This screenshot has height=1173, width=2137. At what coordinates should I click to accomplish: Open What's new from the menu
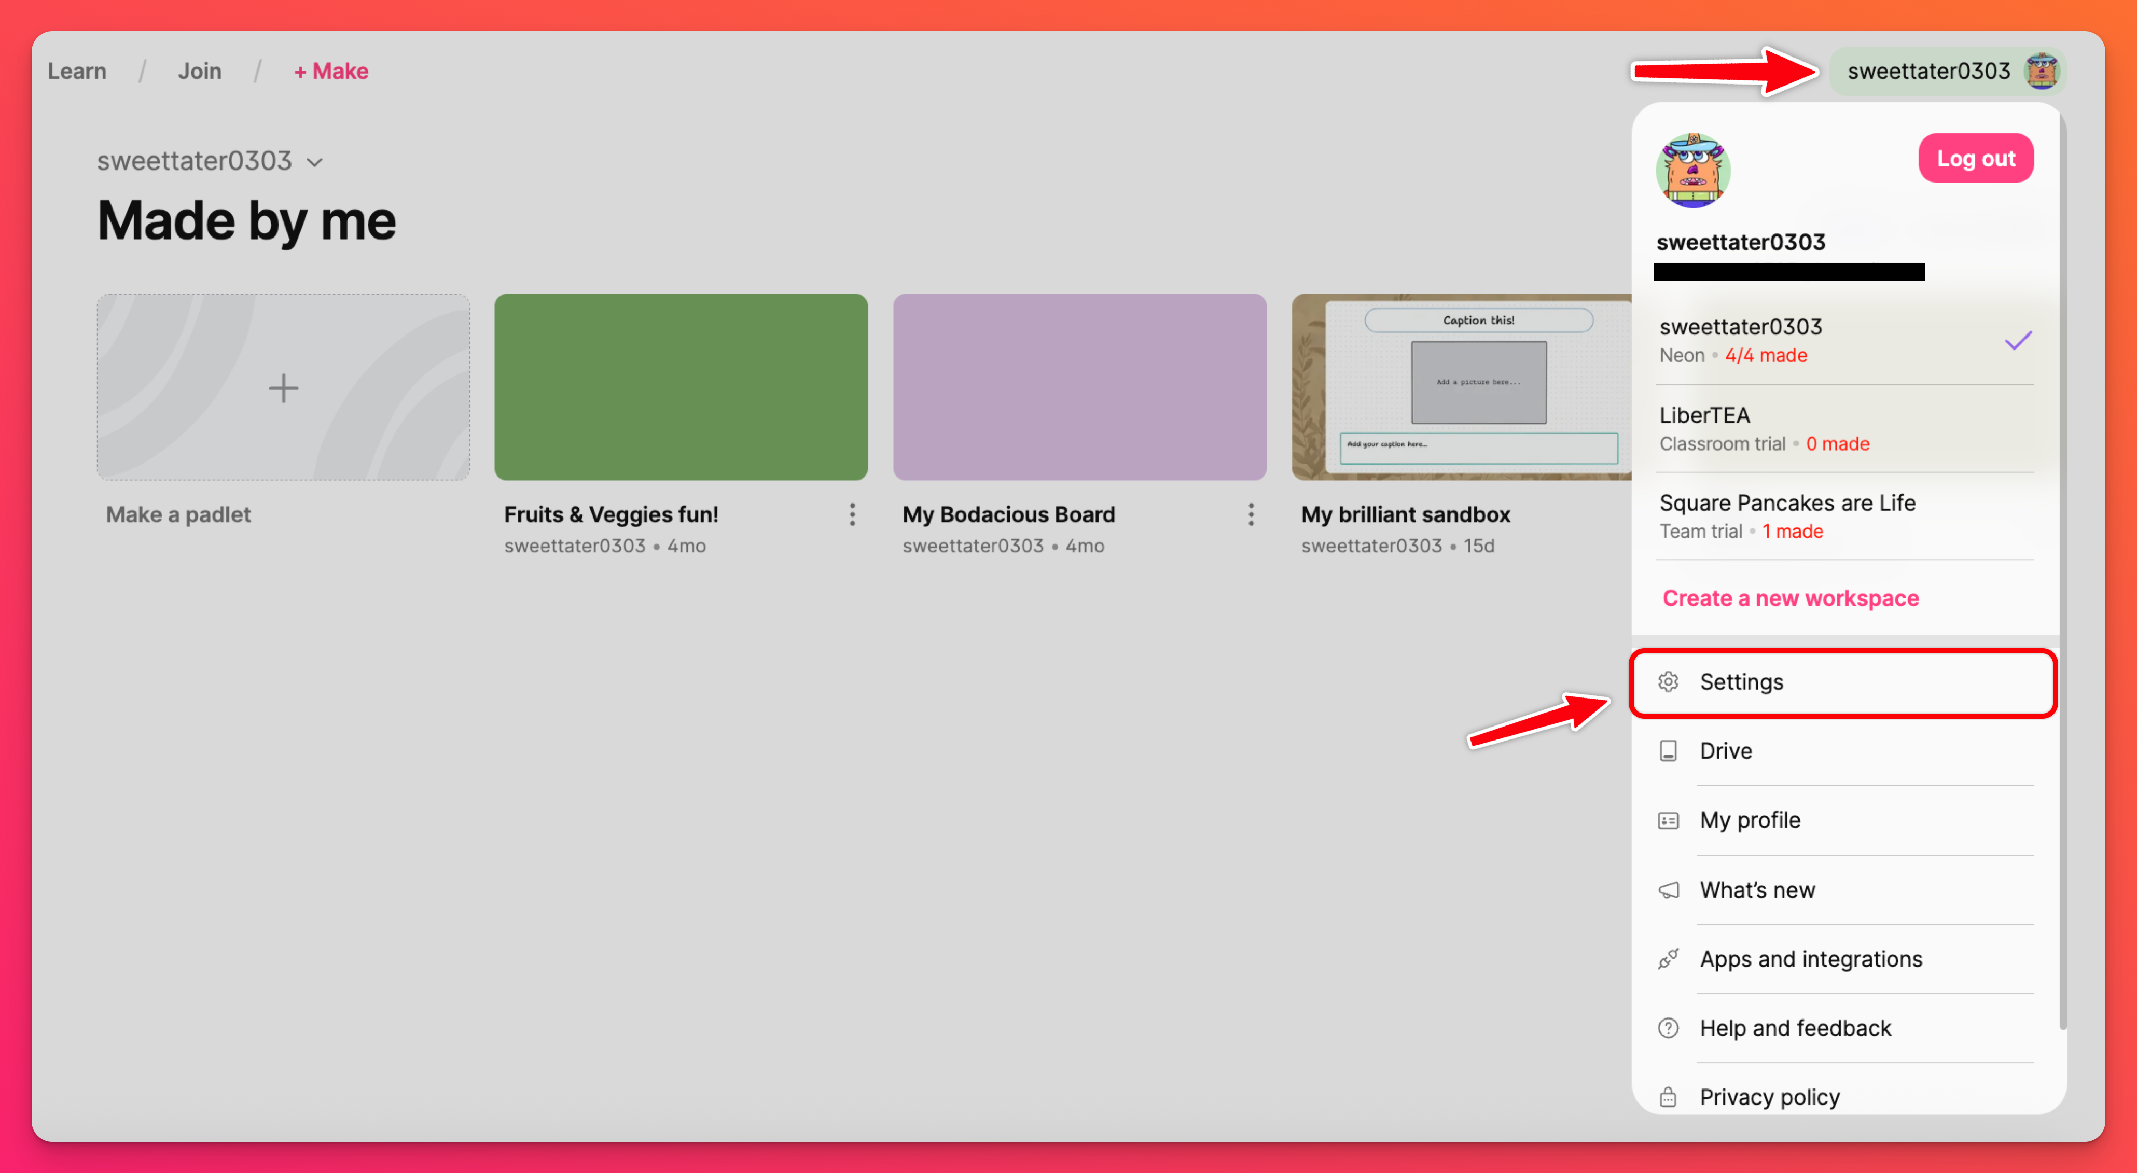pyautogui.click(x=1843, y=889)
